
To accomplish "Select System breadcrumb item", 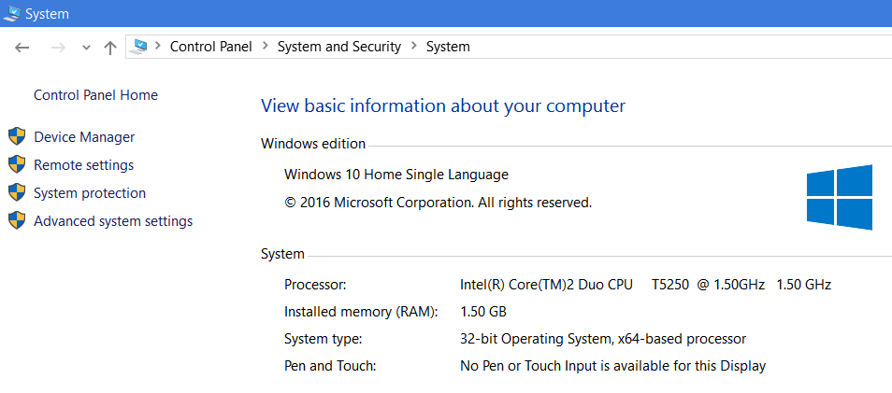I will 448,47.
